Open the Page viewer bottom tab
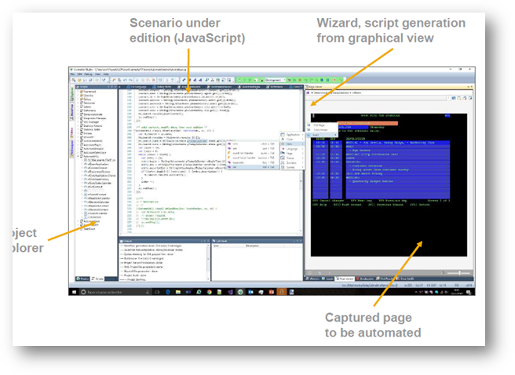This screenshot has height=375, width=515. pyautogui.click(x=345, y=278)
